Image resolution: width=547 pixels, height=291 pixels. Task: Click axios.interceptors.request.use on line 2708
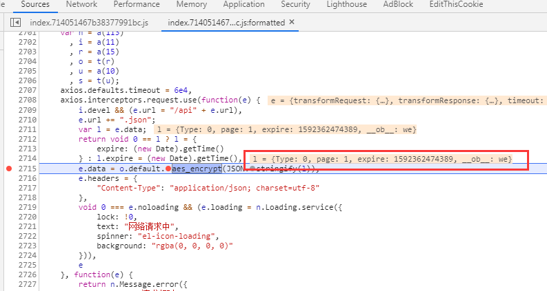(x=129, y=100)
